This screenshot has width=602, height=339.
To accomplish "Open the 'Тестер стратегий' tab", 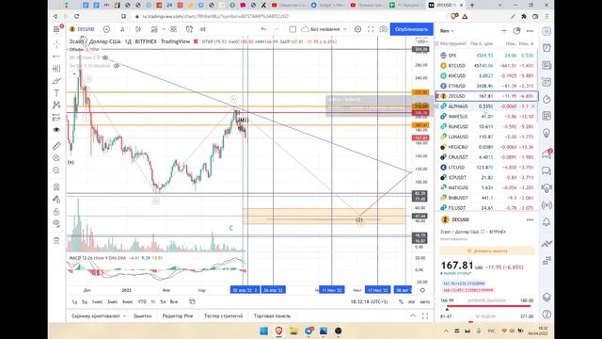I will pos(224,316).
